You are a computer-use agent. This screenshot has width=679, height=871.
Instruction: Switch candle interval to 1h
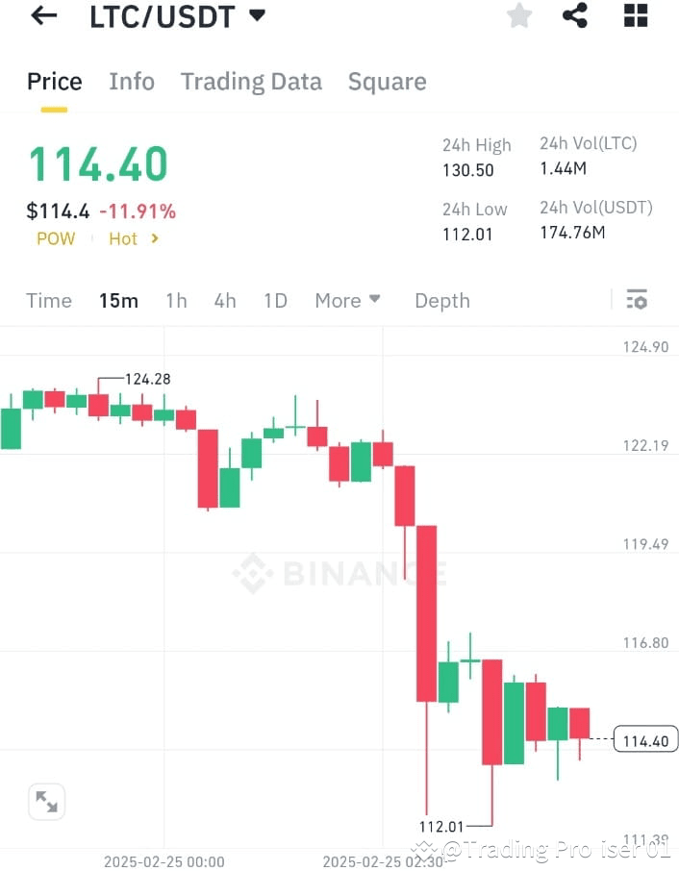point(176,300)
